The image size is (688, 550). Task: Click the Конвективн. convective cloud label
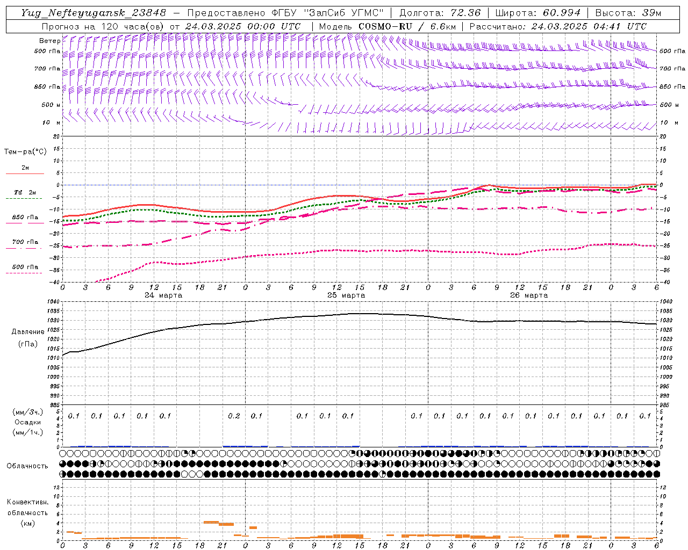[27, 502]
